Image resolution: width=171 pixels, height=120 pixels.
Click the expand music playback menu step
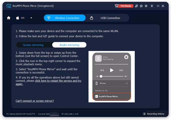click(x=48, y=63)
